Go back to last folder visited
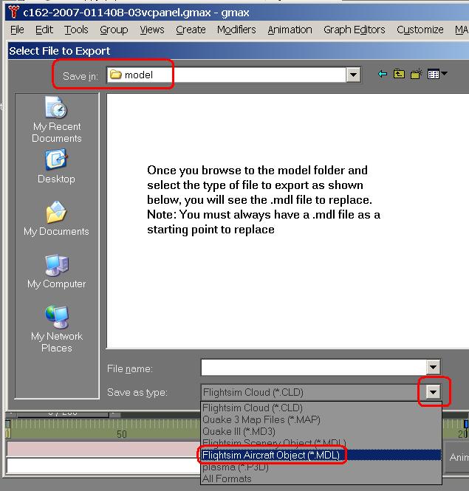This screenshot has height=491, width=469. point(383,75)
